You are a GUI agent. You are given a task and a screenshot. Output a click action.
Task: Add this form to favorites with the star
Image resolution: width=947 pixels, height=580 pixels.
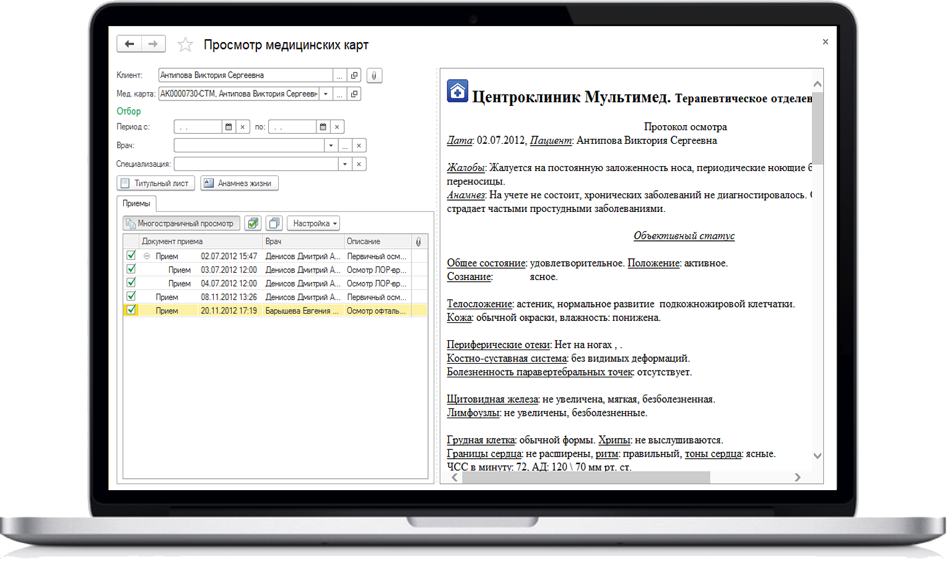click(x=185, y=45)
